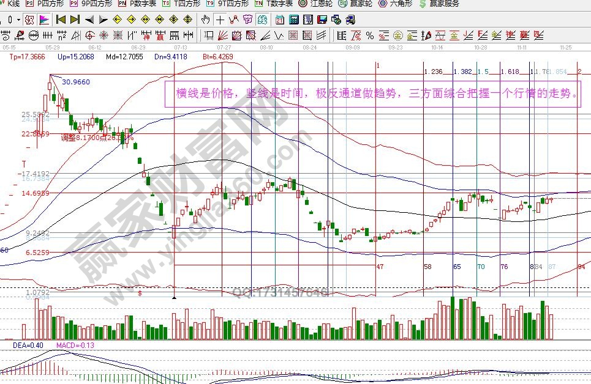Open the candlestick type dropdown arrow
591x384 pixels.
[x=19, y=20]
